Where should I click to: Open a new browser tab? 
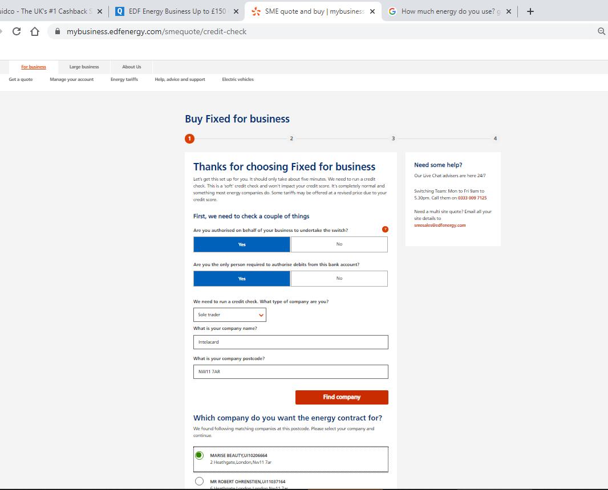530,11
